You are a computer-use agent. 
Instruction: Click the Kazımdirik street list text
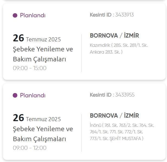click(119, 49)
